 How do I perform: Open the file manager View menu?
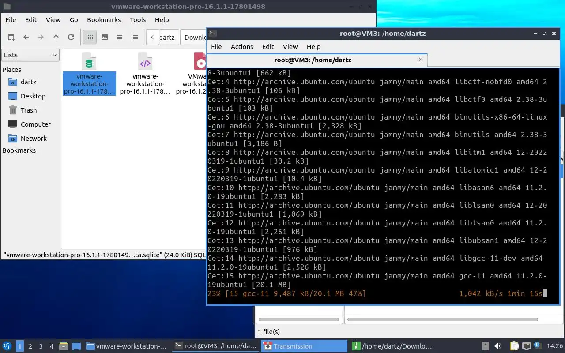pyautogui.click(x=53, y=20)
